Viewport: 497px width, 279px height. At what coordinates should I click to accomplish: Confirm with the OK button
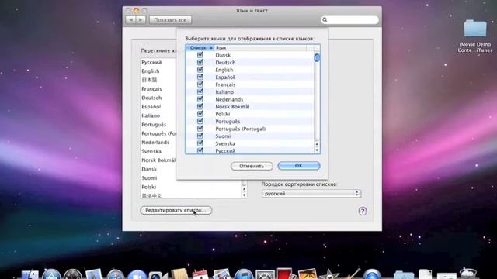pyautogui.click(x=299, y=165)
